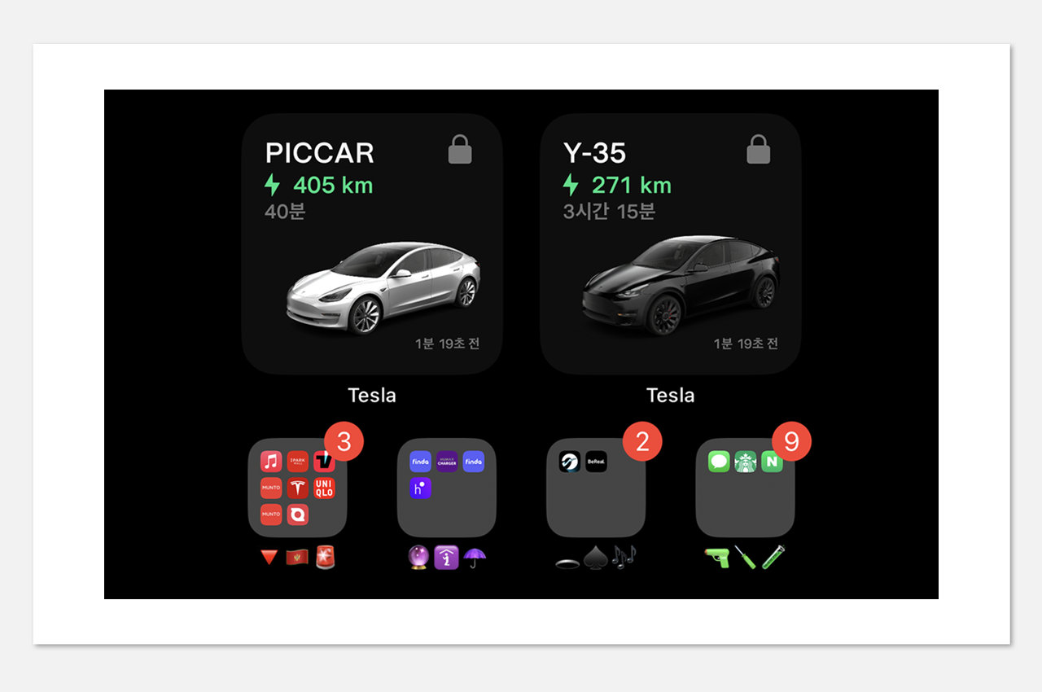Open the IPARK Mall app
The width and height of the screenshot is (1042, 692).
(x=298, y=462)
